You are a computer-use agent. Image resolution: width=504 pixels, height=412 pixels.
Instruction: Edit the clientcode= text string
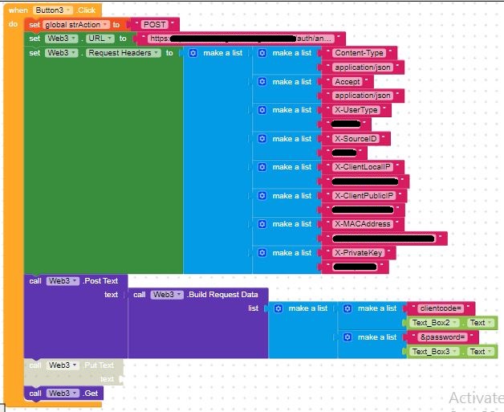441,308
